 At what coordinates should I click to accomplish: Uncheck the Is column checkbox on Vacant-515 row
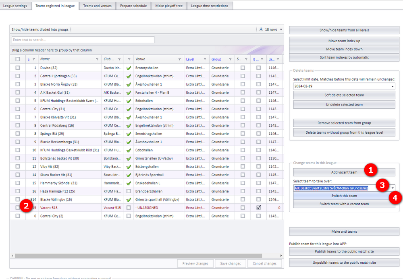(x=259, y=207)
